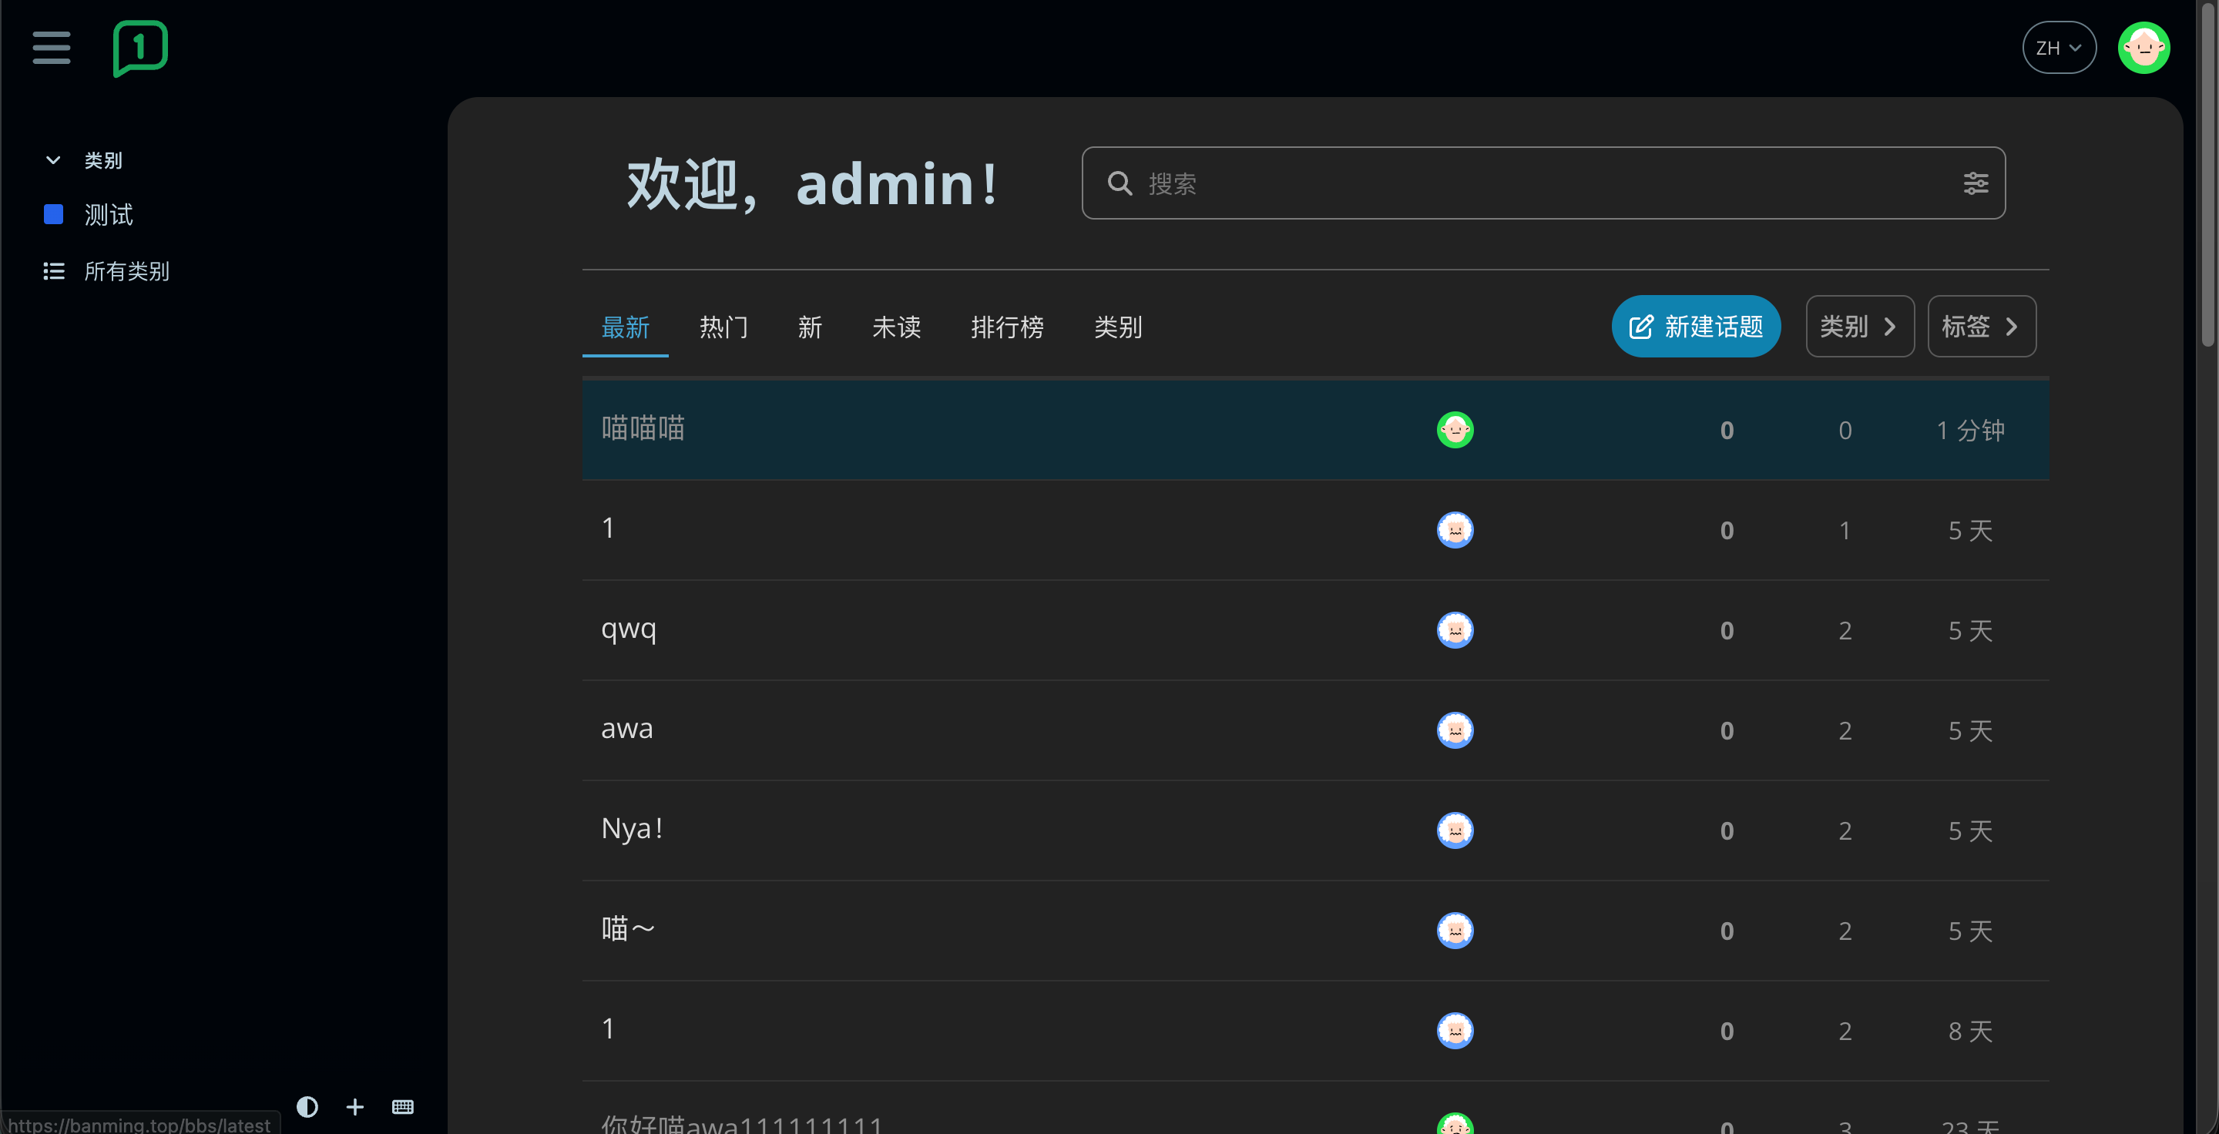Open the 喵～ topic

(628, 928)
